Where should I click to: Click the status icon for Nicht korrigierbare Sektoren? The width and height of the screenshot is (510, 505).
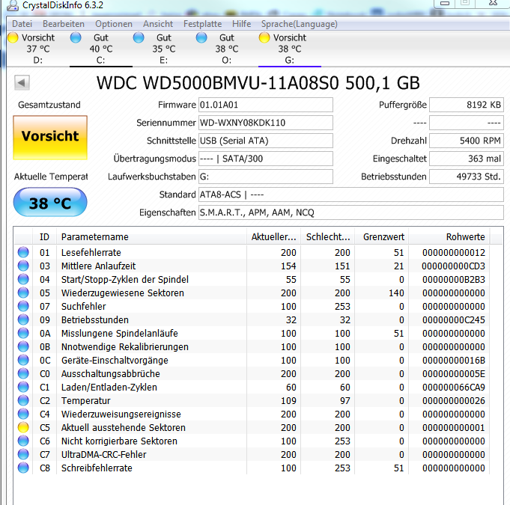23,441
